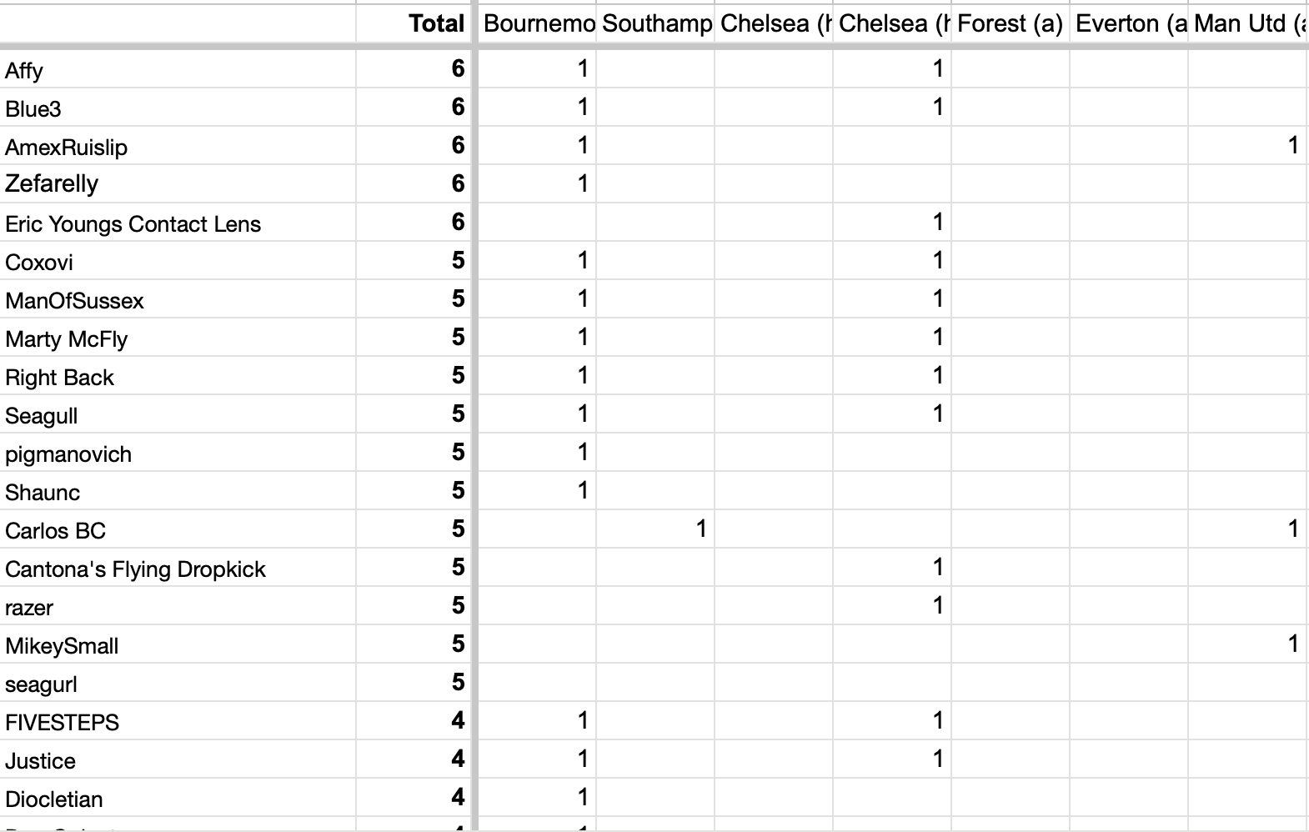Select the Affy name cell
The width and height of the screenshot is (1309, 832).
tap(178, 68)
